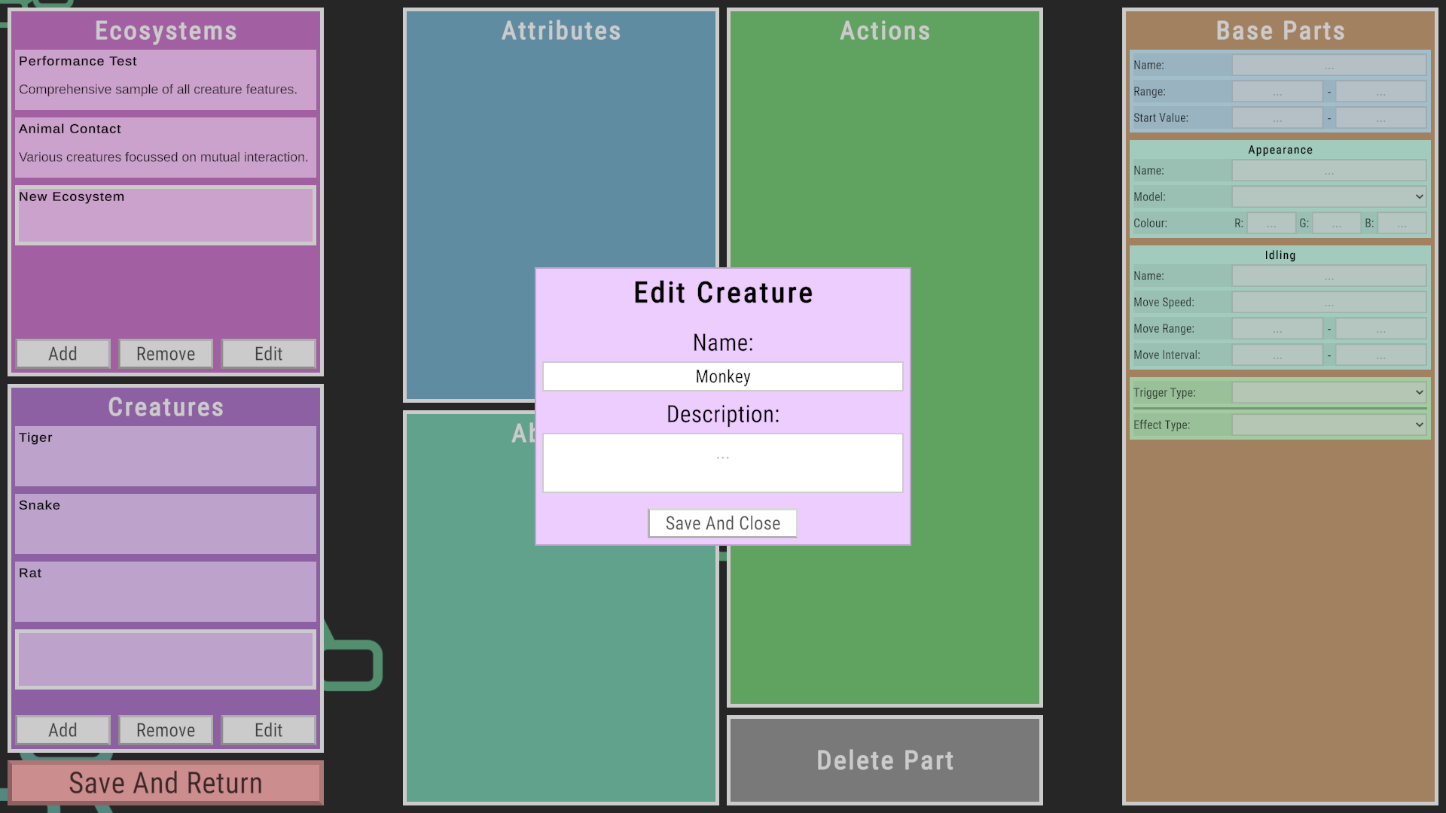Viewport: 1446px width, 813px height.
Task: Expand the Effect Type dropdown
Action: 1329,425
